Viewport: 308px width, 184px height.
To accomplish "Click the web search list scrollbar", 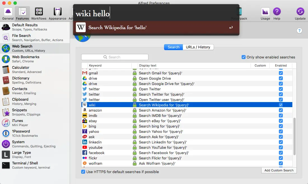I will click(294, 136).
